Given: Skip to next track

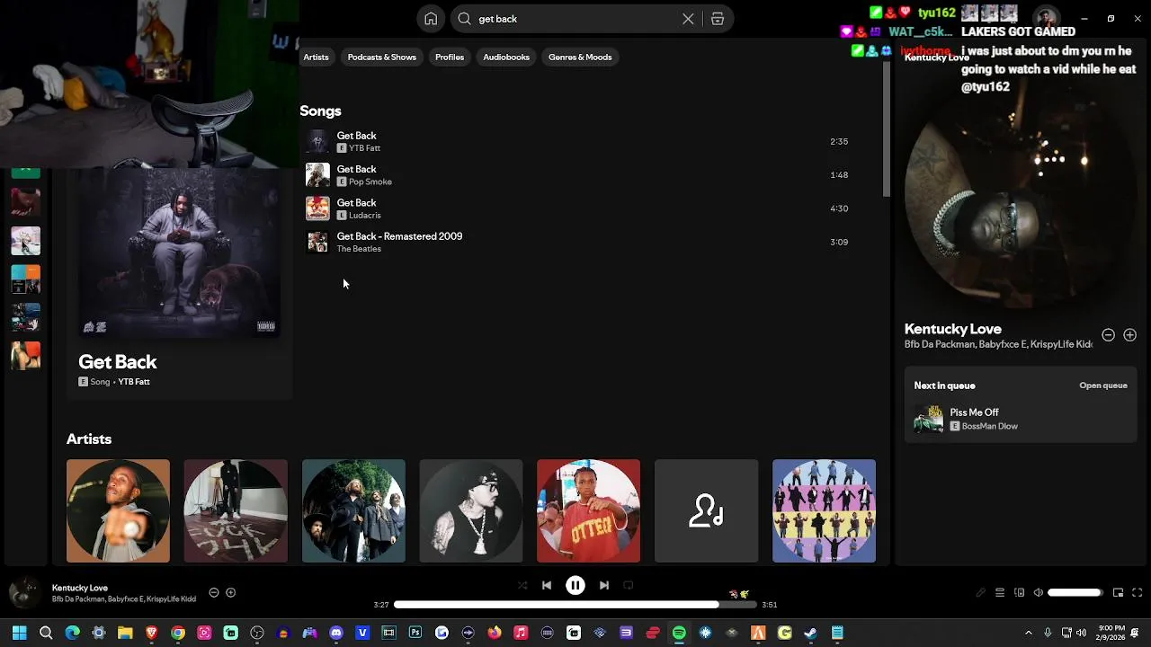Looking at the screenshot, I should tap(604, 585).
